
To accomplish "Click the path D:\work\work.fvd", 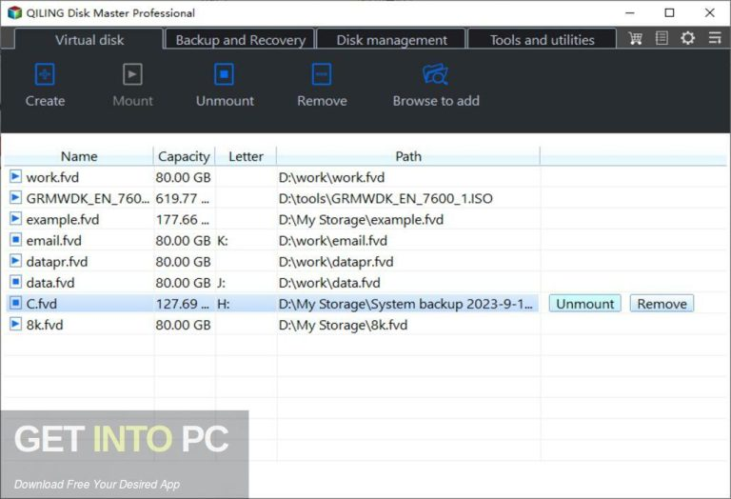I will (331, 177).
